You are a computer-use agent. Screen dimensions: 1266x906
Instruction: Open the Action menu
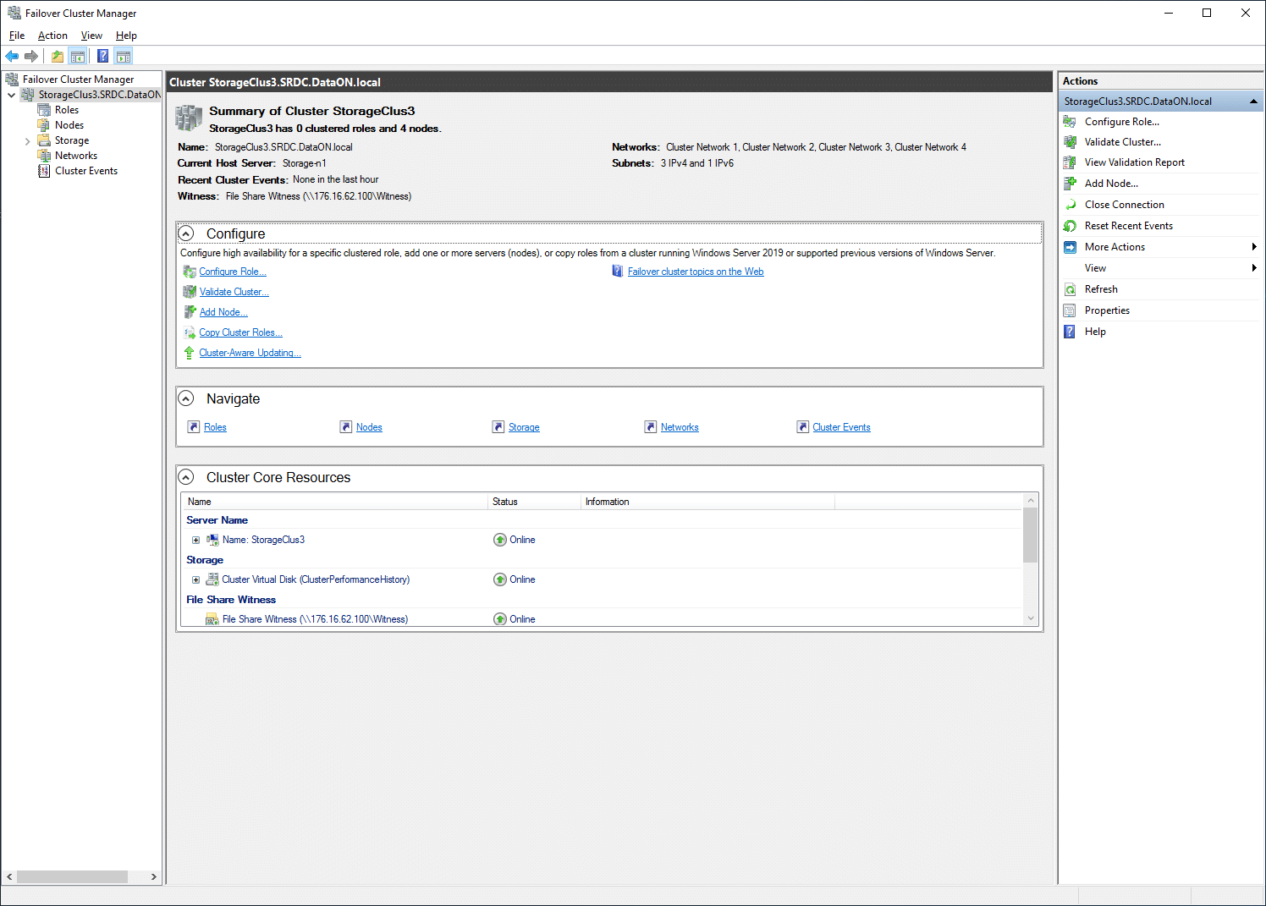(x=52, y=36)
